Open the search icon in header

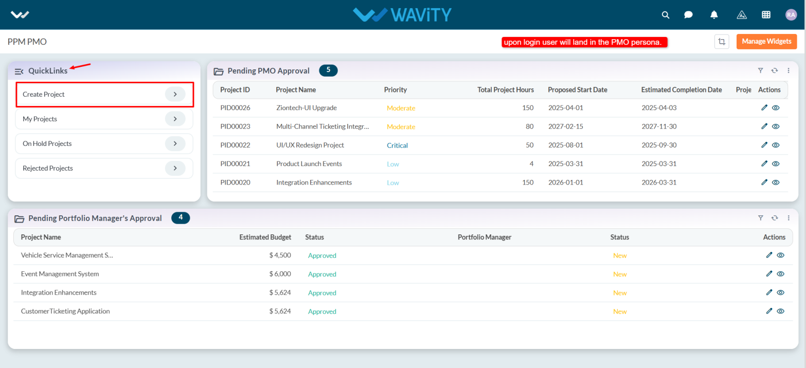coord(666,15)
